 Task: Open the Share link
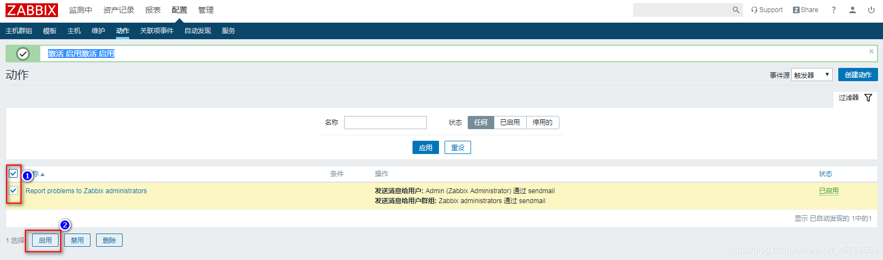click(806, 10)
